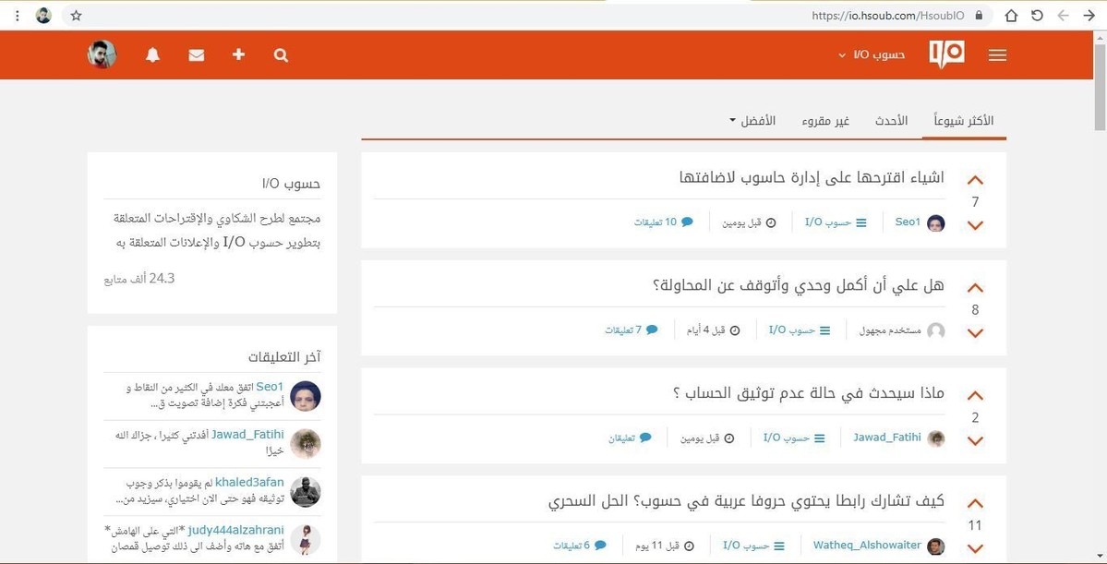Click Watheq_Alshowaiter avatar in fourth post

point(935,546)
